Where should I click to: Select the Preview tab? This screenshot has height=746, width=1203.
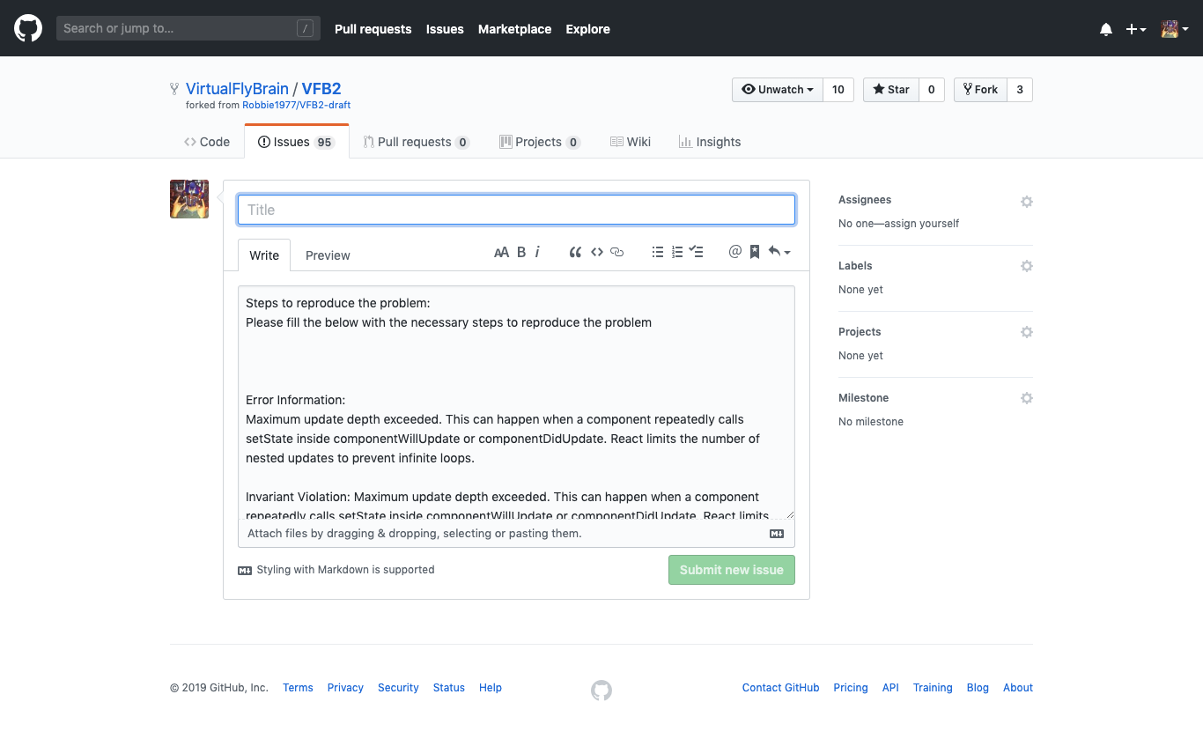[x=328, y=255]
